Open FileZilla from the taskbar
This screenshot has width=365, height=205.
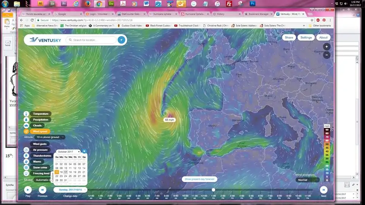click(229, 3)
